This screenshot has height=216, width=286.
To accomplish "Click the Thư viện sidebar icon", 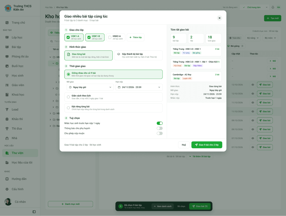I will click(x=7, y=153).
